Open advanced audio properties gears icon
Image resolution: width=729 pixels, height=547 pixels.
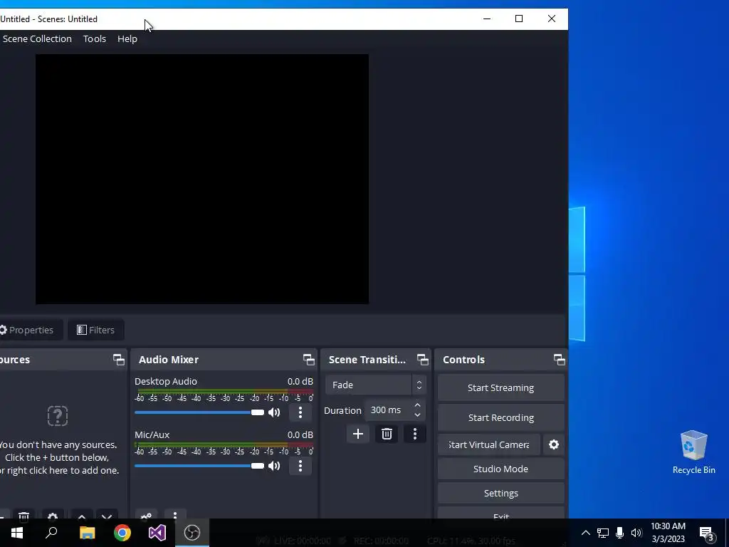coord(146,516)
